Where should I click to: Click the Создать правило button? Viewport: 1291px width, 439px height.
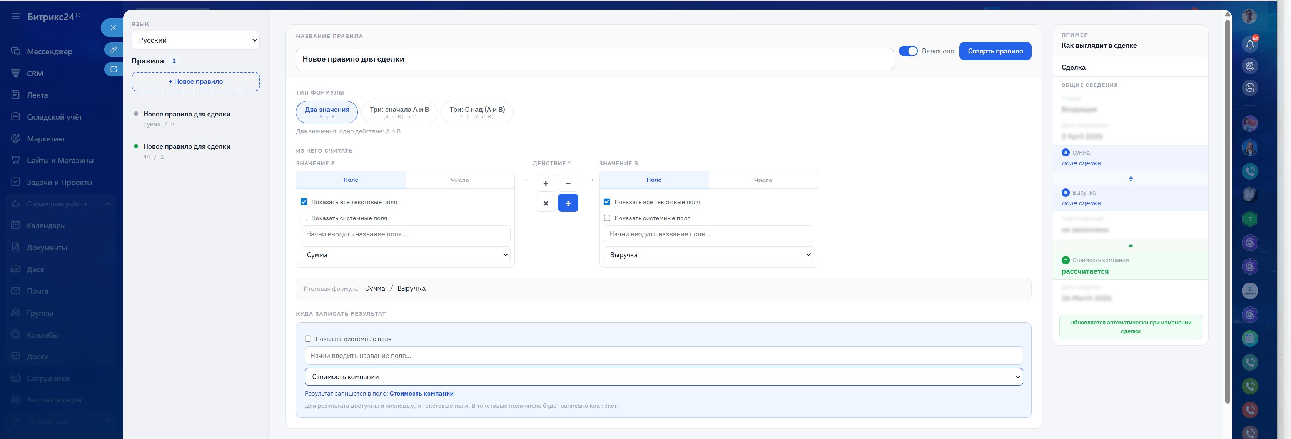click(995, 51)
